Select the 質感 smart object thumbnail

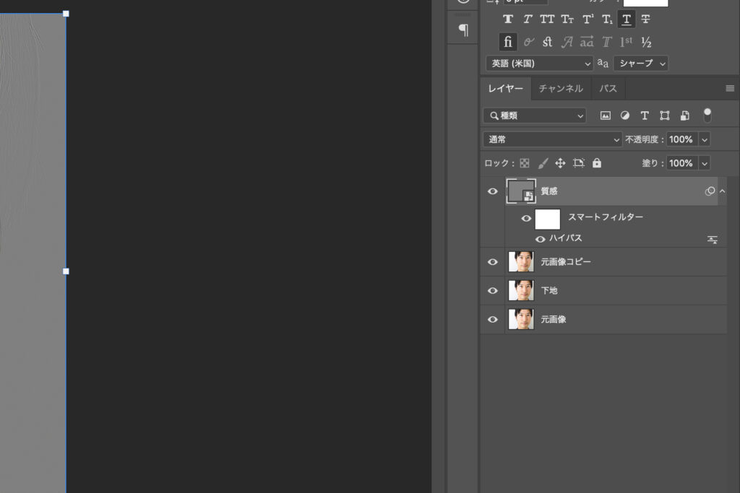point(521,191)
